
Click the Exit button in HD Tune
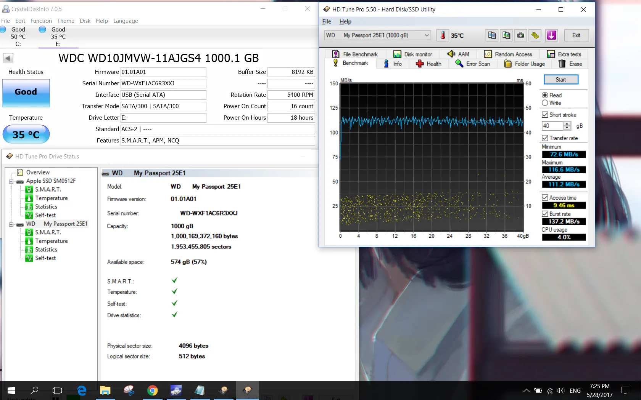tap(576, 35)
